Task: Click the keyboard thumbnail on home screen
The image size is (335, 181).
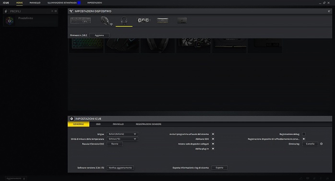Action: pyautogui.click(x=86, y=45)
